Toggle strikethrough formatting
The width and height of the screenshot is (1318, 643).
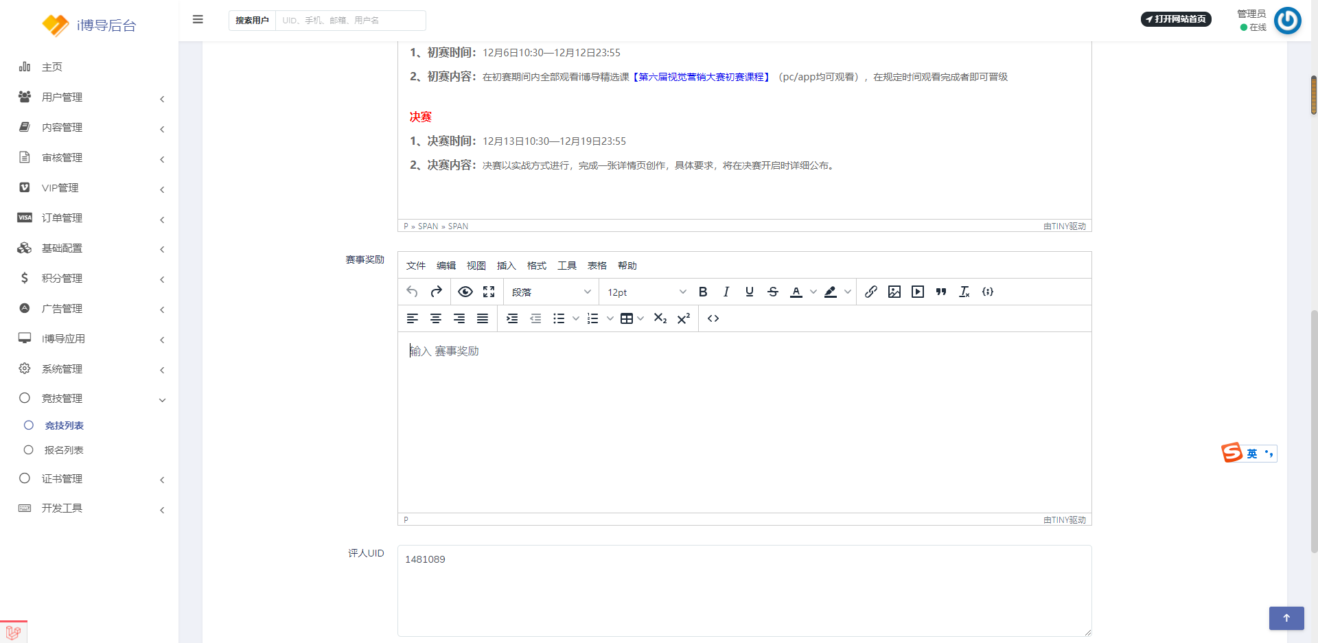(773, 292)
